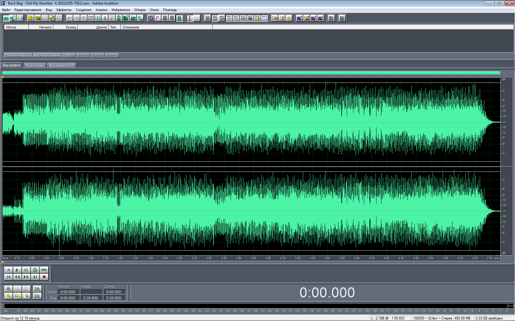This screenshot has width=515, height=321.
Task: Open the zoom controls window icon
Action: click(x=236, y=18)
